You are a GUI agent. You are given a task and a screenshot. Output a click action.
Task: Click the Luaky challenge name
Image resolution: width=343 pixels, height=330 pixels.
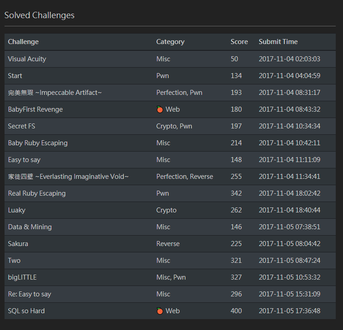[x=17, y=210]
